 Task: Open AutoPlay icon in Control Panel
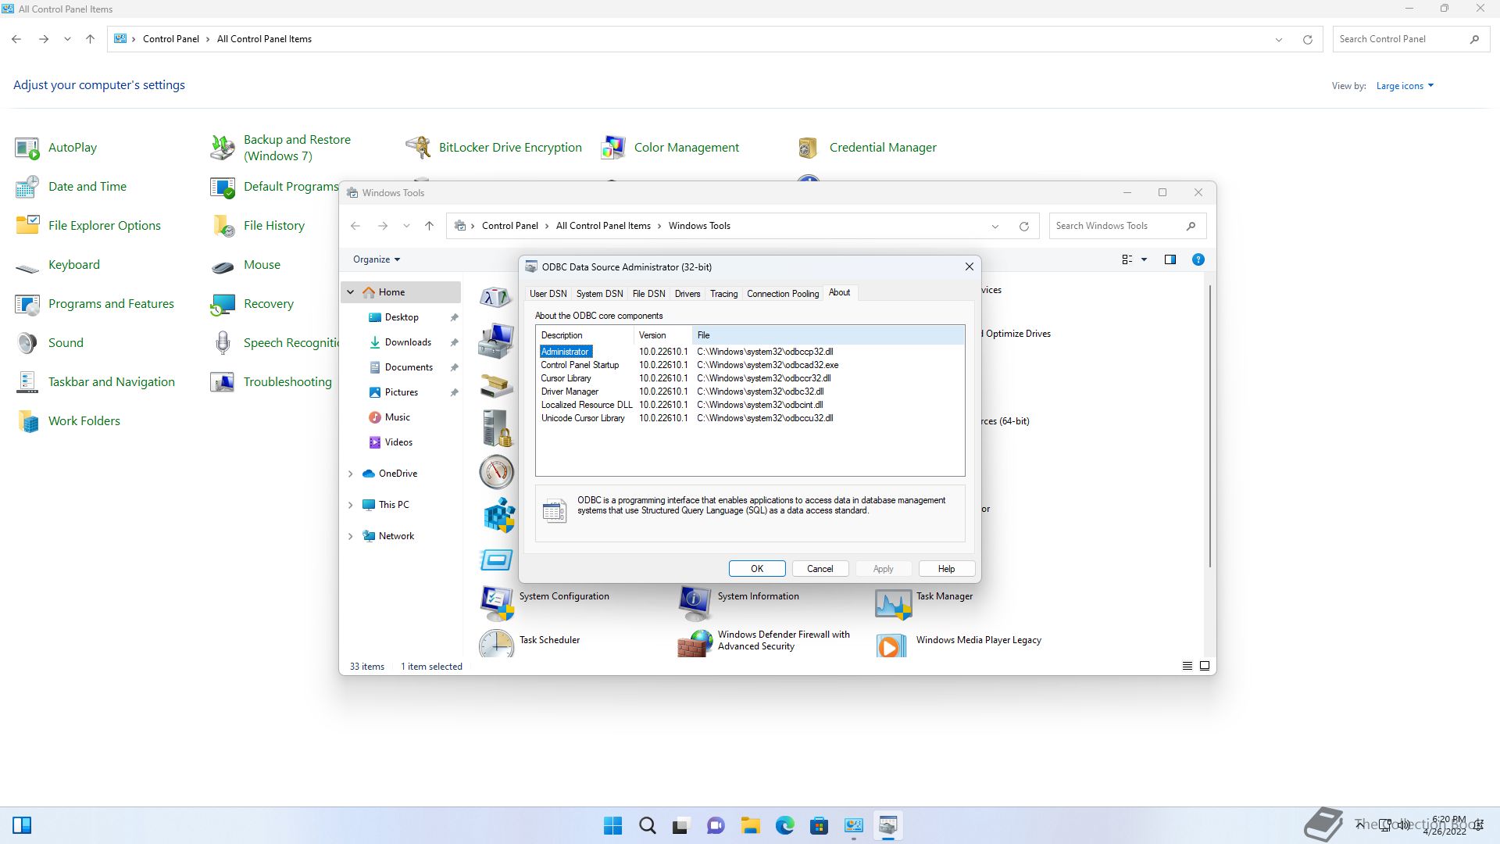click(27, 148)
